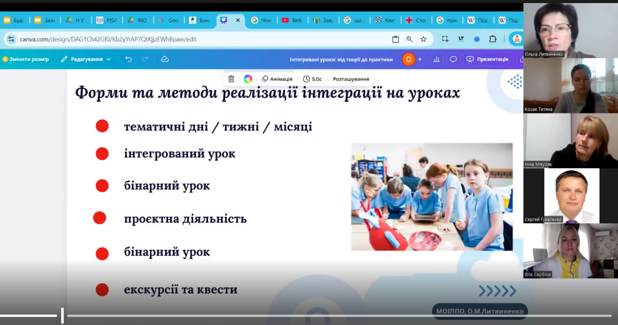Open the Розташування position panel

(x=351, y=79)
